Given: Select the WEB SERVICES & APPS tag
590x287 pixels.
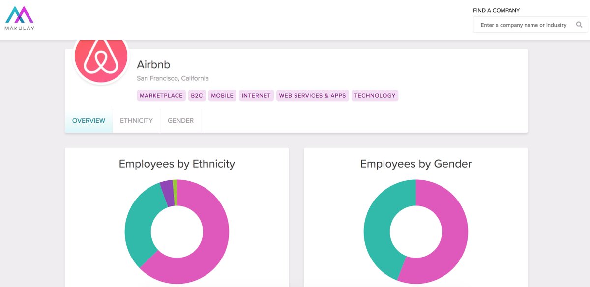Looking at the screenshot, I should tap(313, 95).
